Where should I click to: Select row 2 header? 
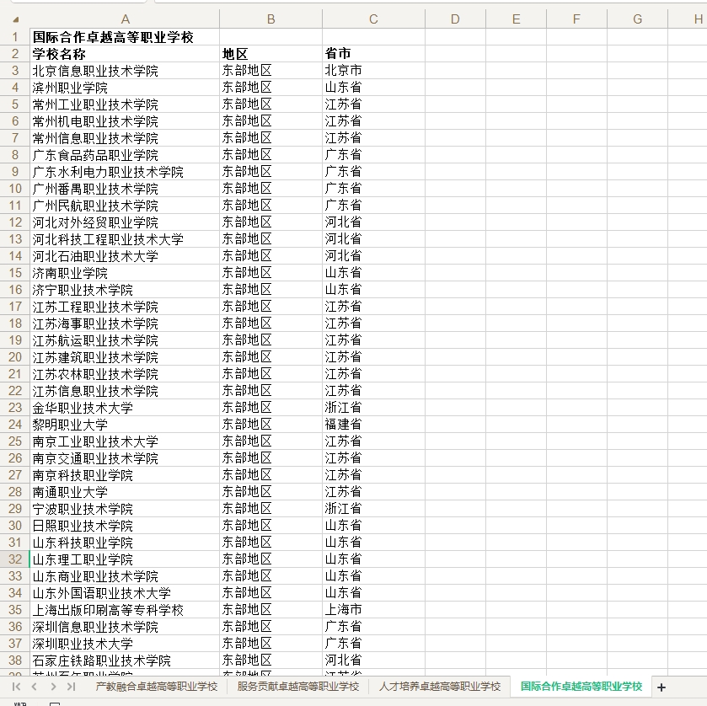(x=13, y=53)
